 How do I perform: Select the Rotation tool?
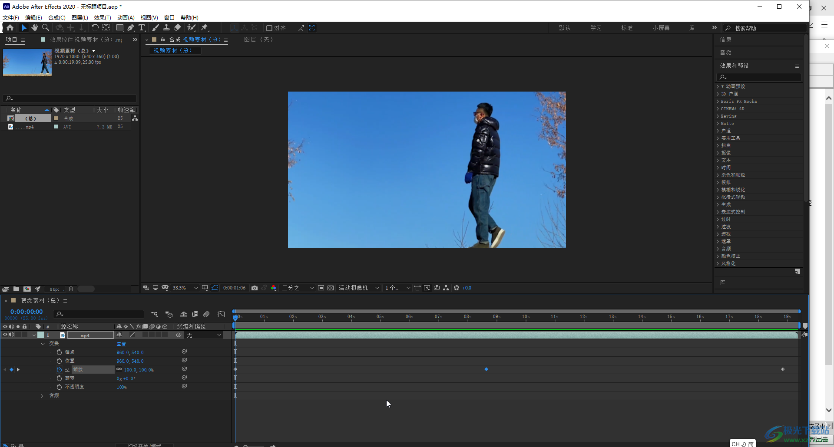pos(95,28)
